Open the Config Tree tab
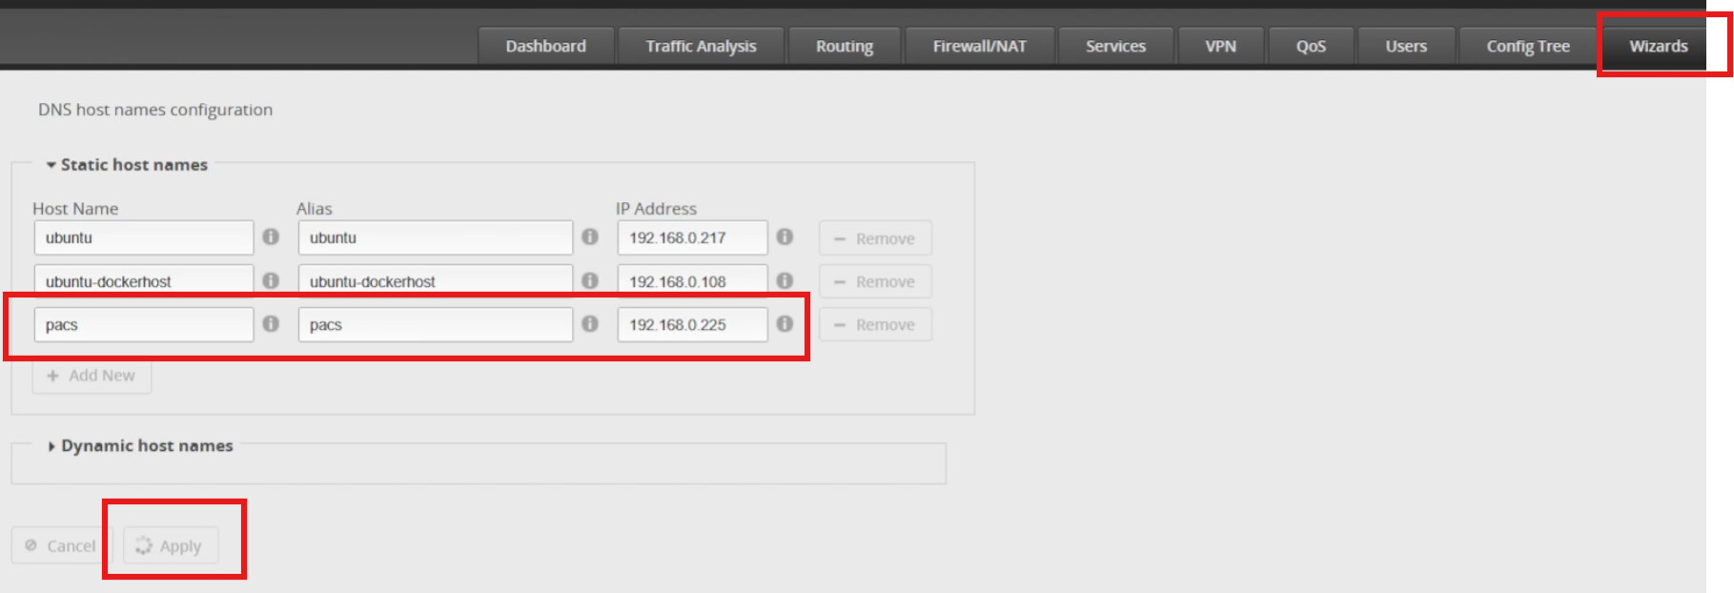 tap(1527, 46)
